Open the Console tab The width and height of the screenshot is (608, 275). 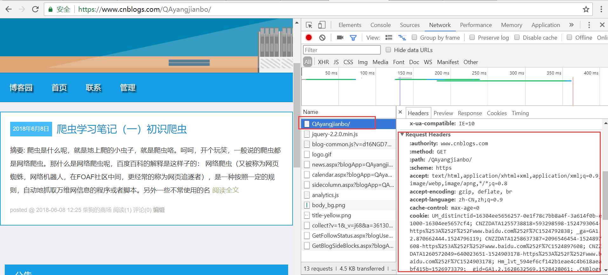coord(381,25)
